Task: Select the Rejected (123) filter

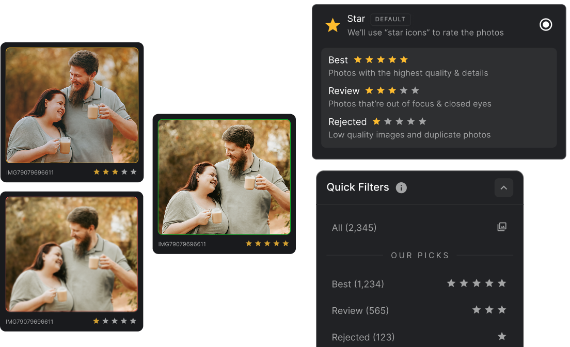Action: pos(363,337)
